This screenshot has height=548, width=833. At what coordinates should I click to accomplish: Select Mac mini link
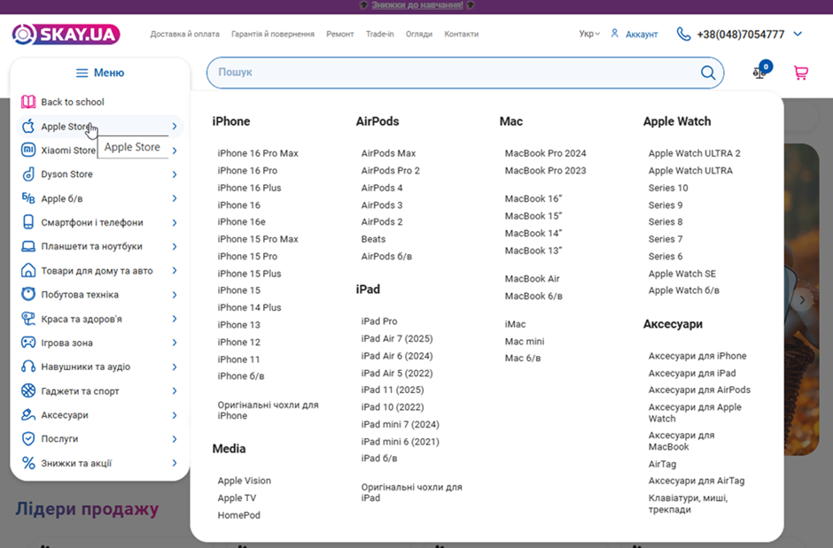[525, 341]
